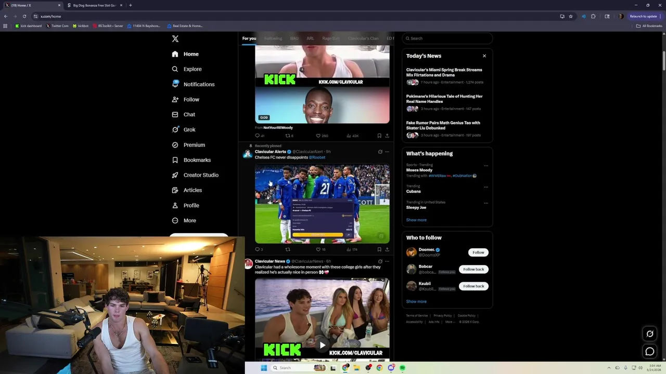The height and width of the screenshot is (374, 666).
Task: Open Bookmarks in sidebar
Action: (191, 160)
